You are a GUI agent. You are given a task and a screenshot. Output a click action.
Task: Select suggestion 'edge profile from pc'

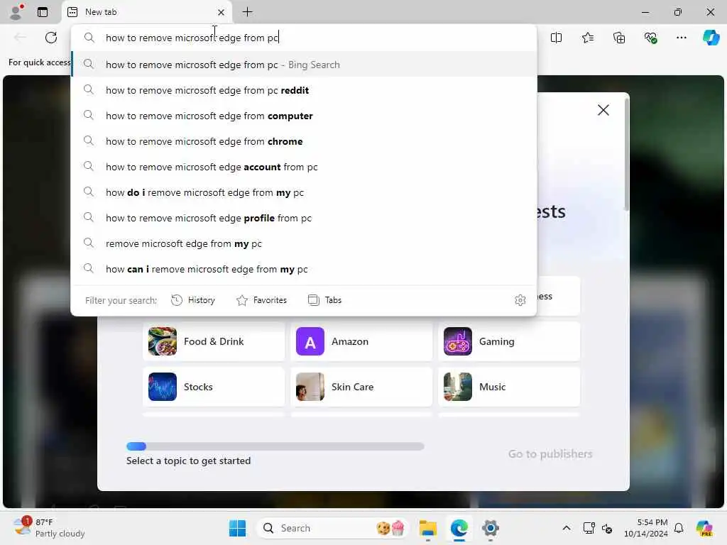pos(304,217)
